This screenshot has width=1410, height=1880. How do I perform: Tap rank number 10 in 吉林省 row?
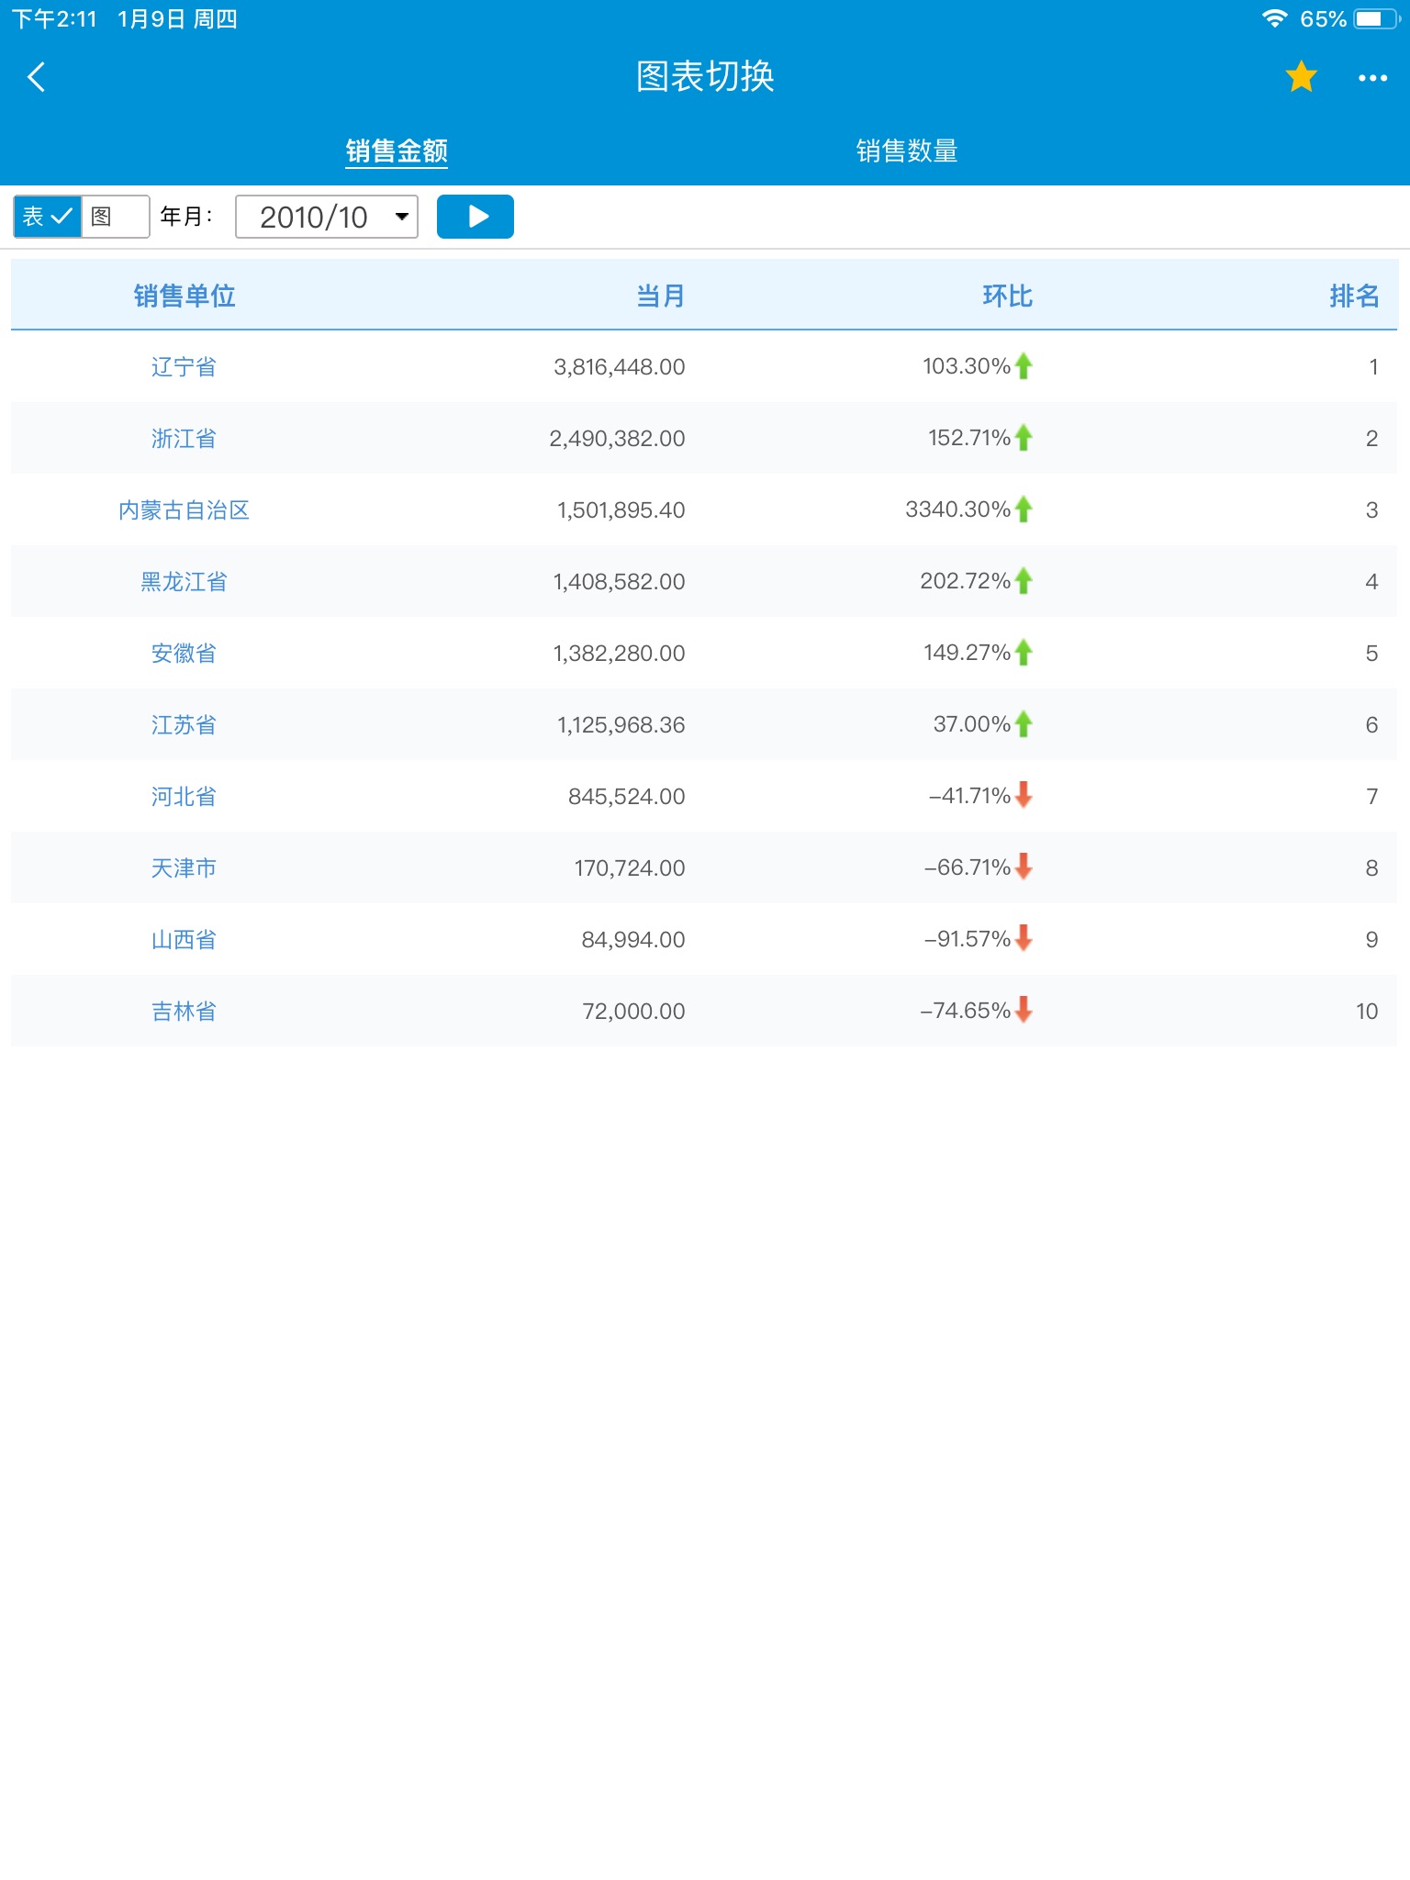[x=1367, y=1012]
